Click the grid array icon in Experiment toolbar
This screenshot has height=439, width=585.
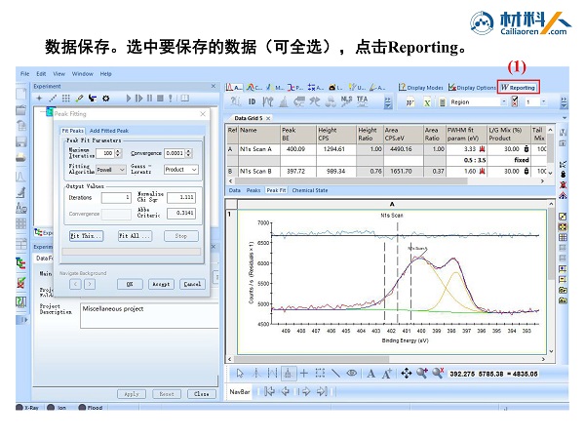coord(65,99)
